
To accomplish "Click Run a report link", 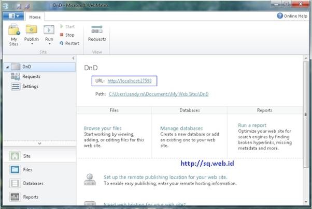I will point(252,125).
